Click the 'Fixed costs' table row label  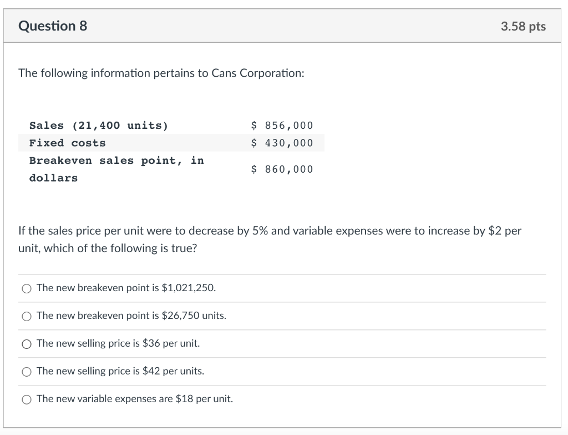pos(67,143)
